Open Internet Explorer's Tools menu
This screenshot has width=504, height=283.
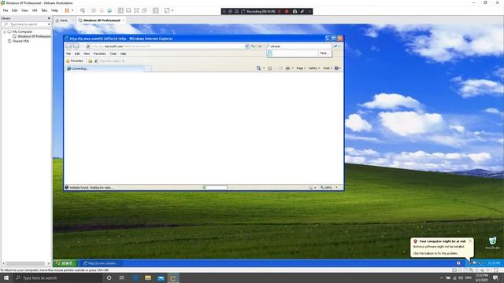[x=113, y=53]
